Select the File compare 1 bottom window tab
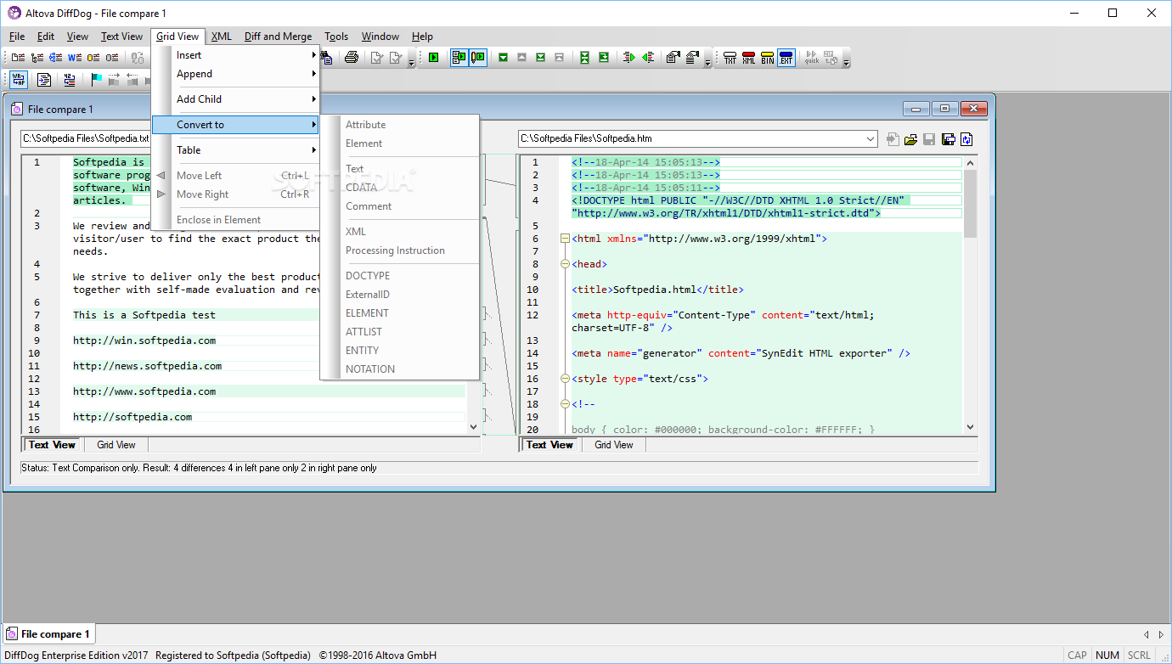The width and height of the screenshot is (1172, 664). (48, 634)
